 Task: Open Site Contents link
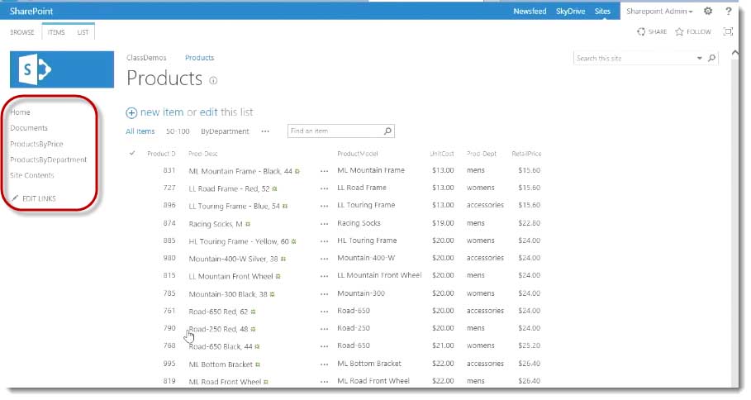click(x=32, y=175)
